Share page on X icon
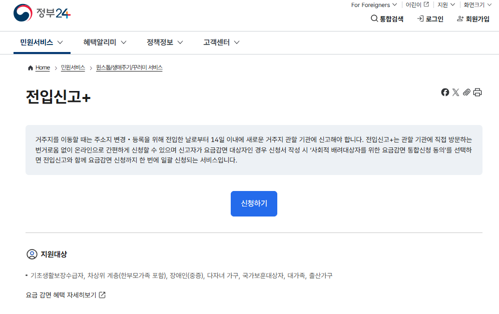The width and height of the screenshot is (499, 314). point(456,92)
